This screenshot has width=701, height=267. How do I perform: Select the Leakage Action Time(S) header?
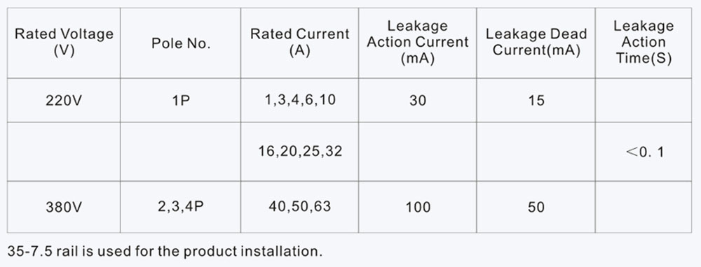[644, 43]
